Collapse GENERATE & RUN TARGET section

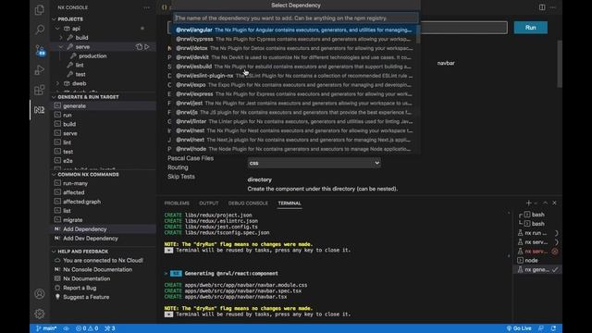pyautogui.click(x=54, y=97)
